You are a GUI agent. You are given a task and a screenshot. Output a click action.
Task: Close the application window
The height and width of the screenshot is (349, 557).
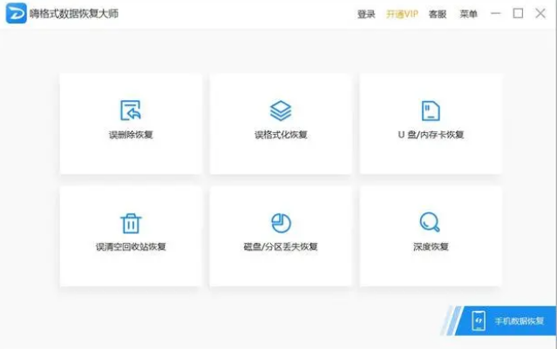click(540, 13)
